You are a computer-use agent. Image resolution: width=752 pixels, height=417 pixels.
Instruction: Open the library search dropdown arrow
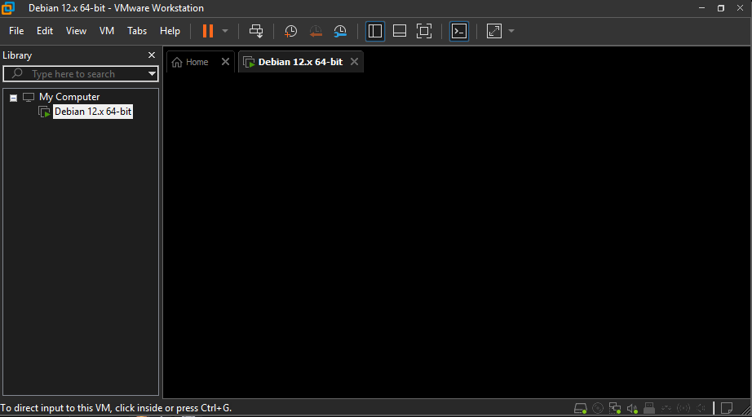152,74
